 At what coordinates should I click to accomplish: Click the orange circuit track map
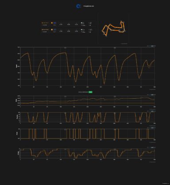coord(114,28)
